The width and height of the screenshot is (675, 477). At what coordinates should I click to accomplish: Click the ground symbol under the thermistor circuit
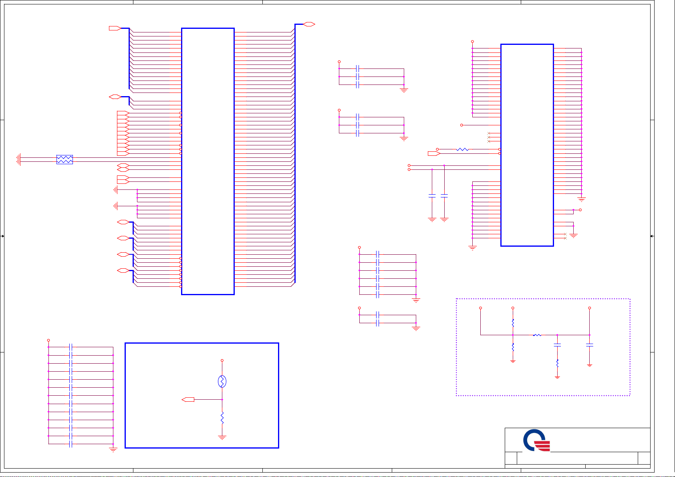(222, 438)
